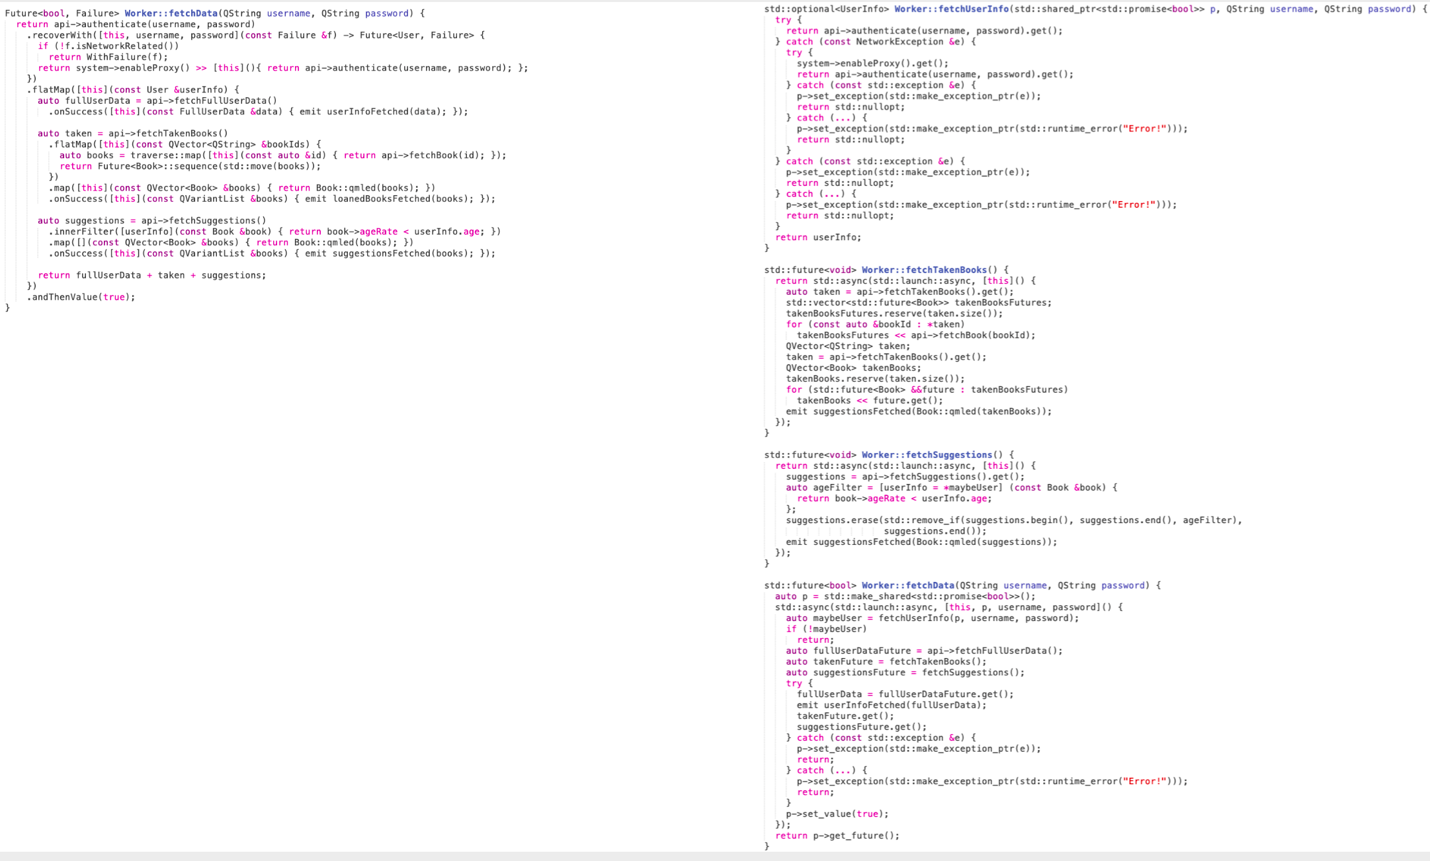This screenshot has height=861, width=1430.
Task: Click the 'if (!maybeUser)' line
Action: click(827, 630)
